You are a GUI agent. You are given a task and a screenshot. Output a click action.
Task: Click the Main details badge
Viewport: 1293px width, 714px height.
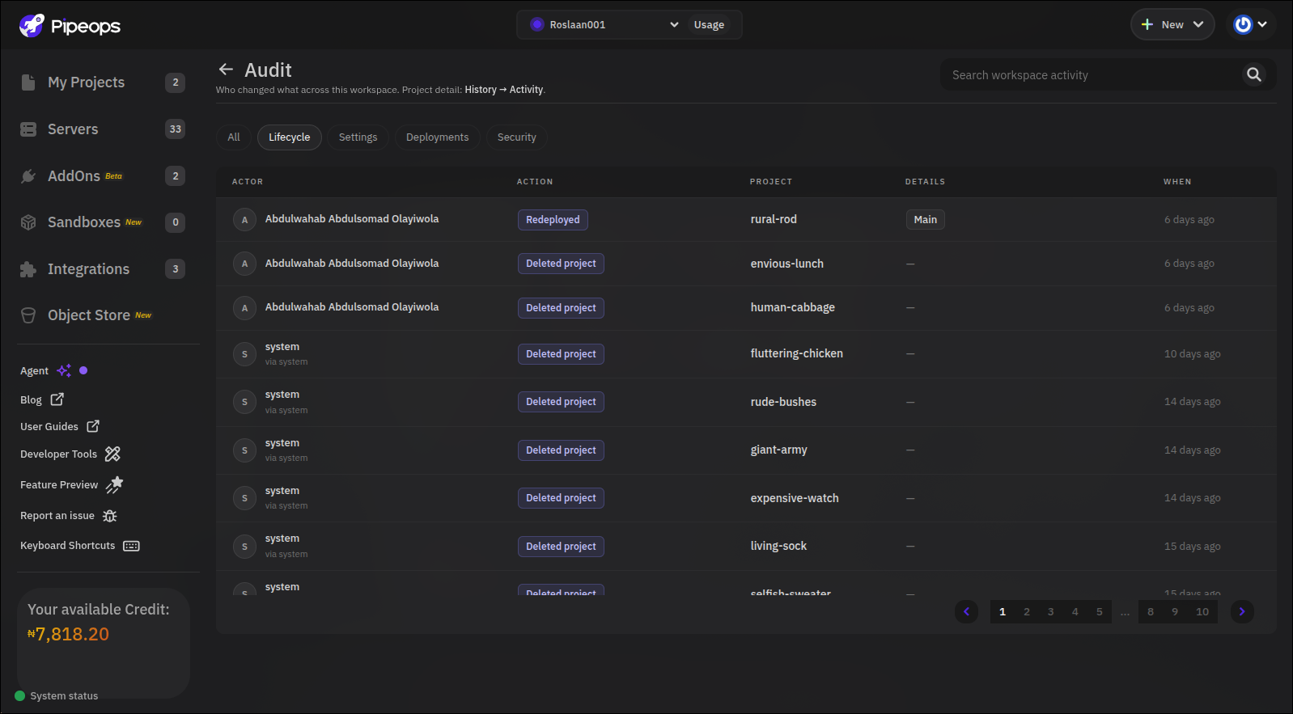pos(926,220)
